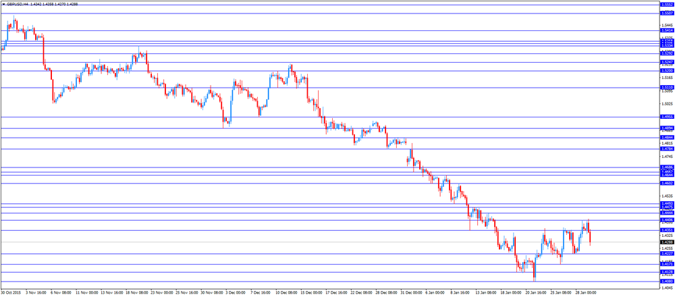Screen dimensions: 675x297
Task: Click the 31 Dec 00:00 time axis label
Action: pyautogui.click(x=412, y=292)
